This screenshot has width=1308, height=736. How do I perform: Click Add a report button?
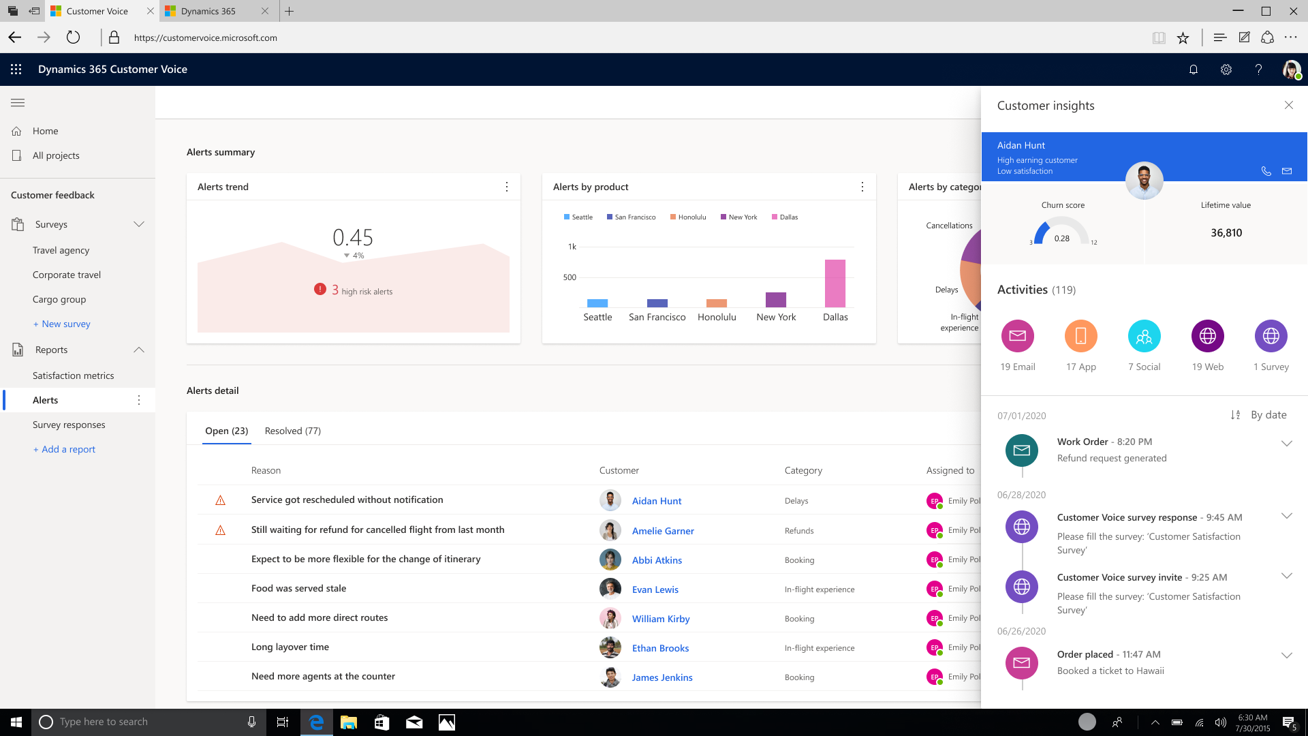click(x=64, y=448)
